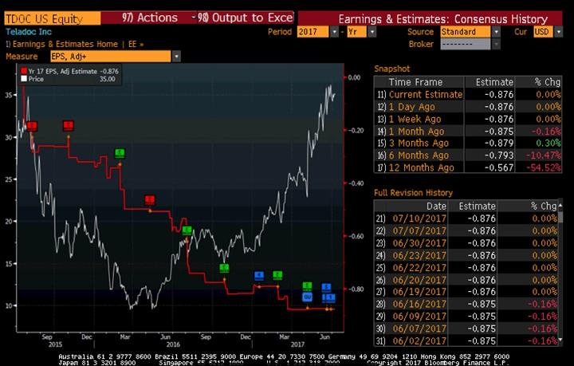
Task: Click the green event marker near Aug 2016
Action: click(187, 230)
